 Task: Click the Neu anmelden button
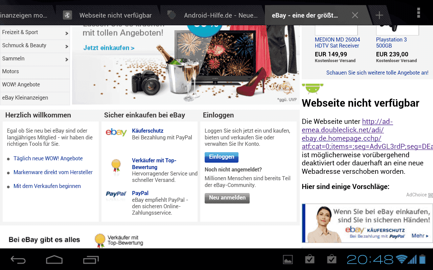click(227, 198)
